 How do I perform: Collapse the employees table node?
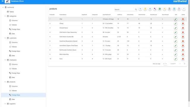[x=5, y=60]
